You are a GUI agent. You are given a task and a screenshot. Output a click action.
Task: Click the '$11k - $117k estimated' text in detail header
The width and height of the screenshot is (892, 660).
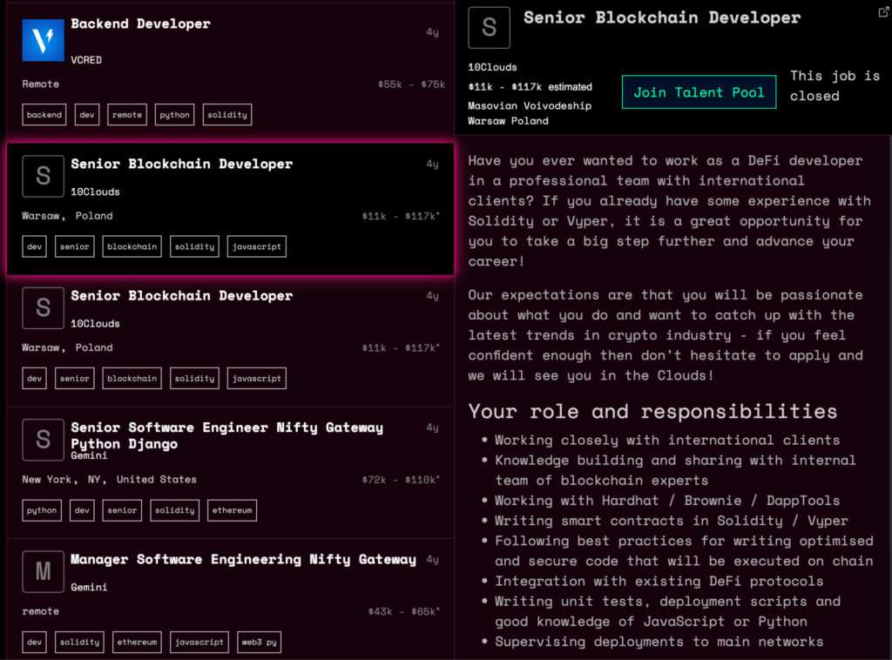click(530, 87)
